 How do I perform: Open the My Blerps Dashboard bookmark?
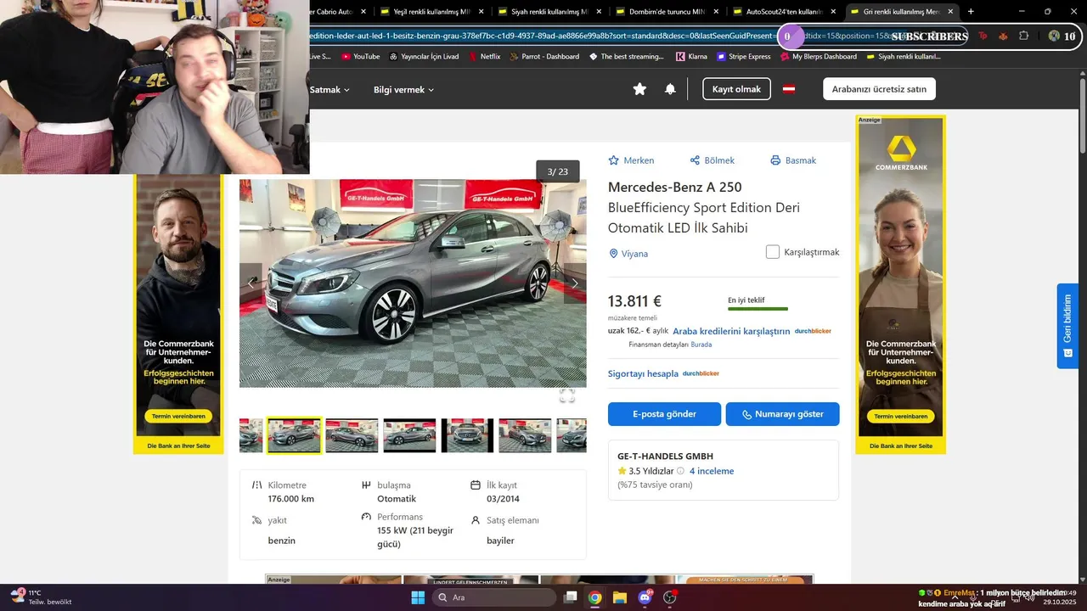coord(819,57)
